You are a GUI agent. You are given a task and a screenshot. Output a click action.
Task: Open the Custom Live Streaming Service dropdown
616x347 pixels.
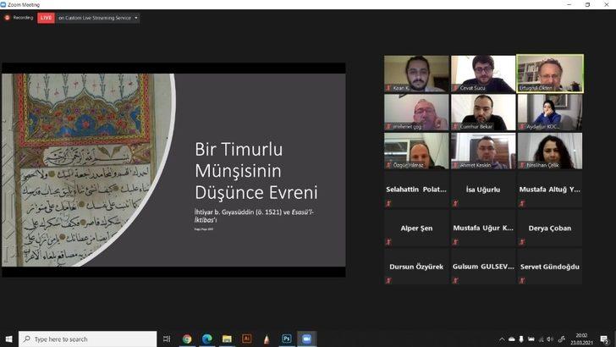[x=98, y=18]
